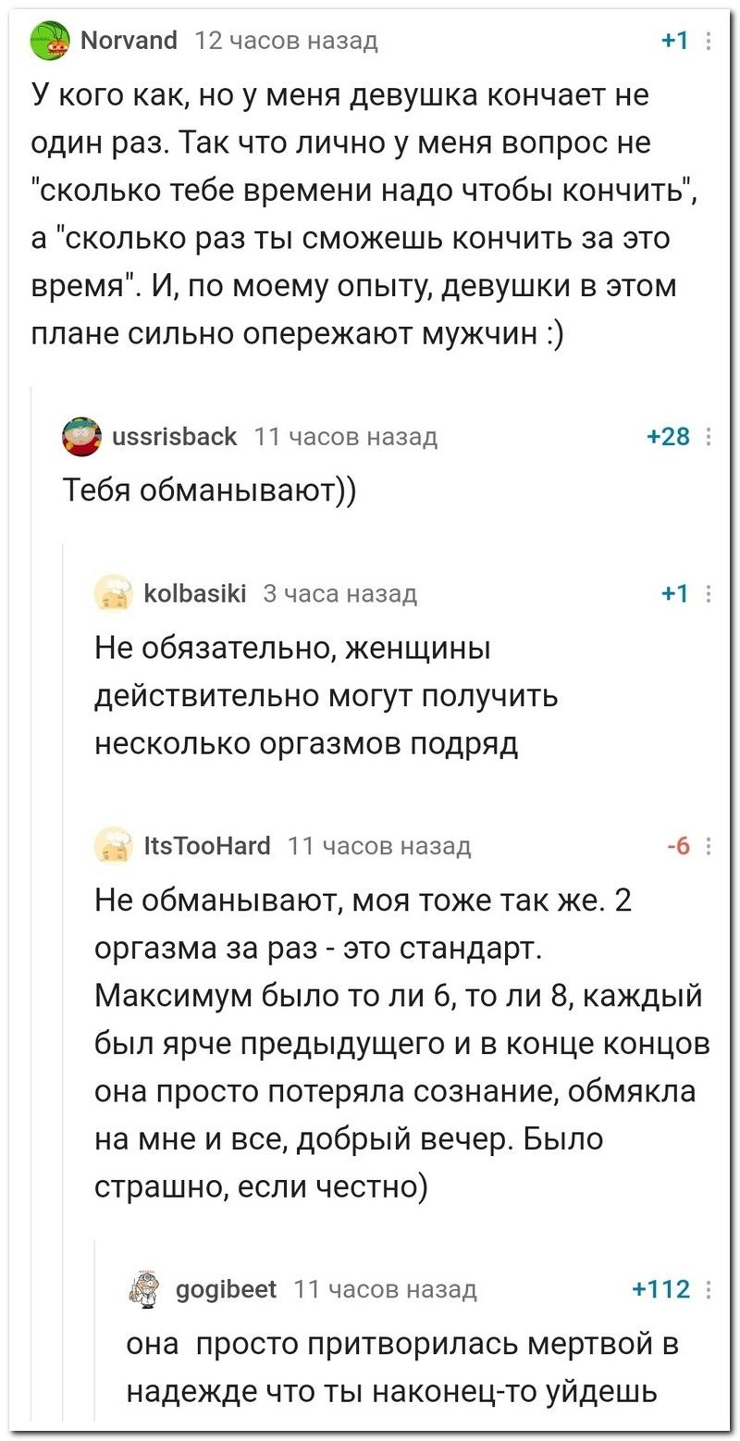Open Norvand's user profile link
The height and width of the screenshot is (1441, 740).
pos(129,41)
